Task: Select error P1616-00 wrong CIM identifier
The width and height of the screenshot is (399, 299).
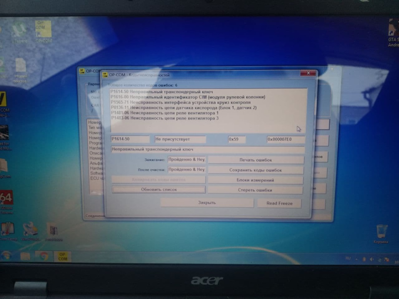Action: [x=188, y=97]
